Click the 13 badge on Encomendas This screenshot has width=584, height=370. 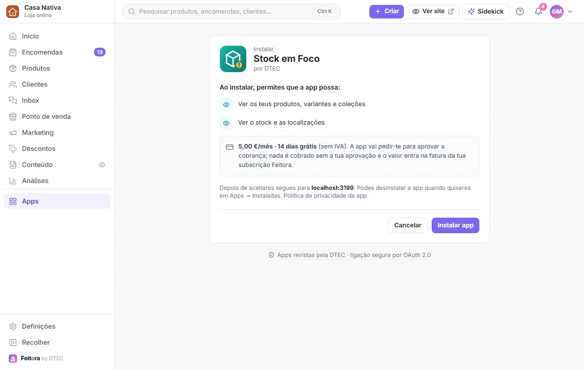click(100, 52)
